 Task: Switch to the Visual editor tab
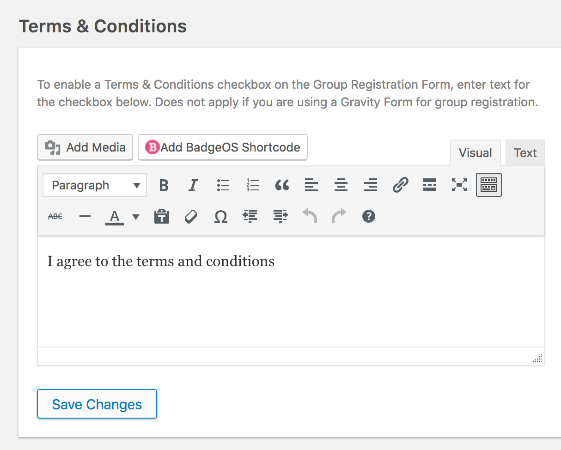coord(475,153)
